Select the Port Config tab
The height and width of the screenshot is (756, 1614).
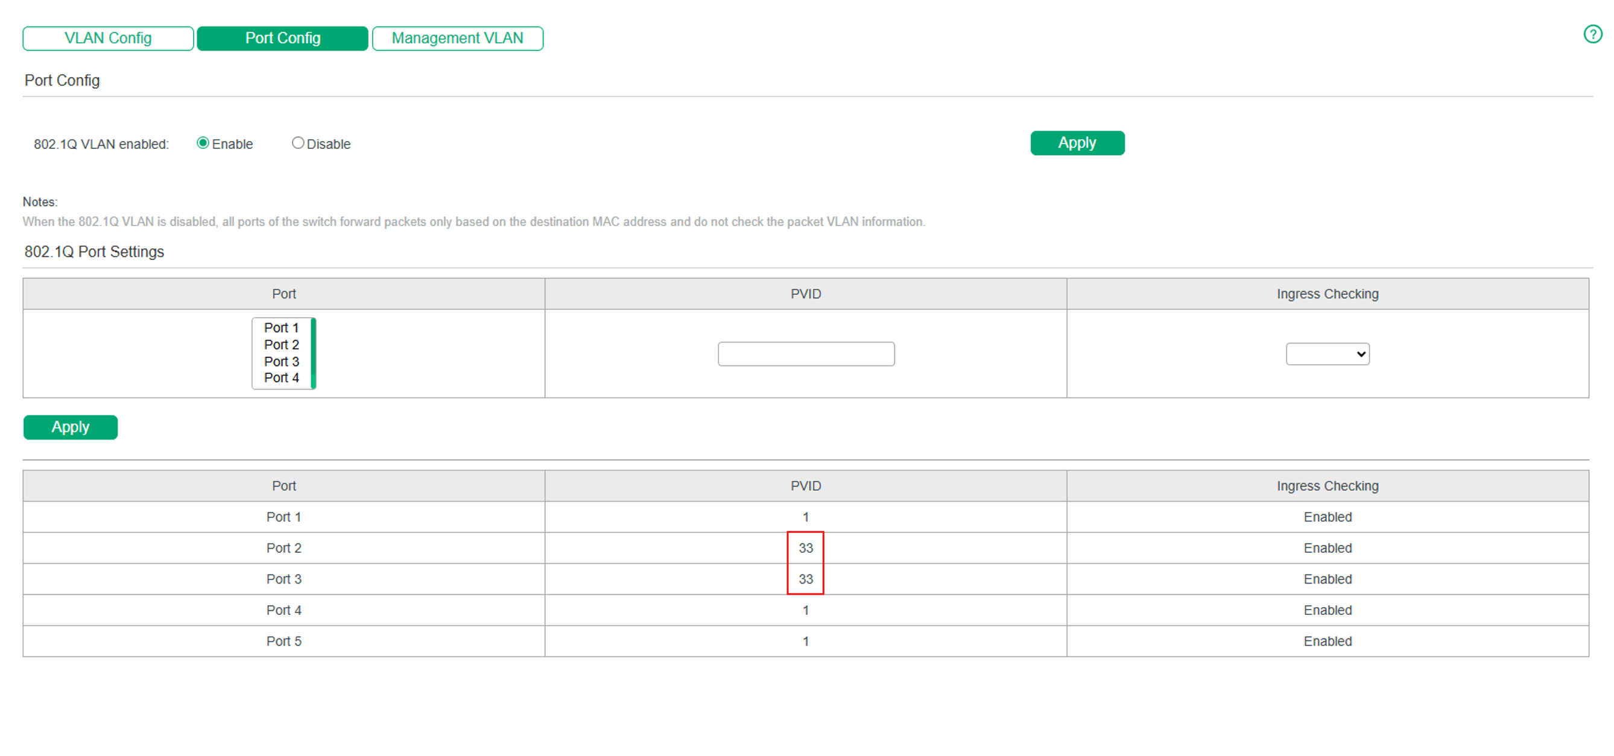[283, 38]
